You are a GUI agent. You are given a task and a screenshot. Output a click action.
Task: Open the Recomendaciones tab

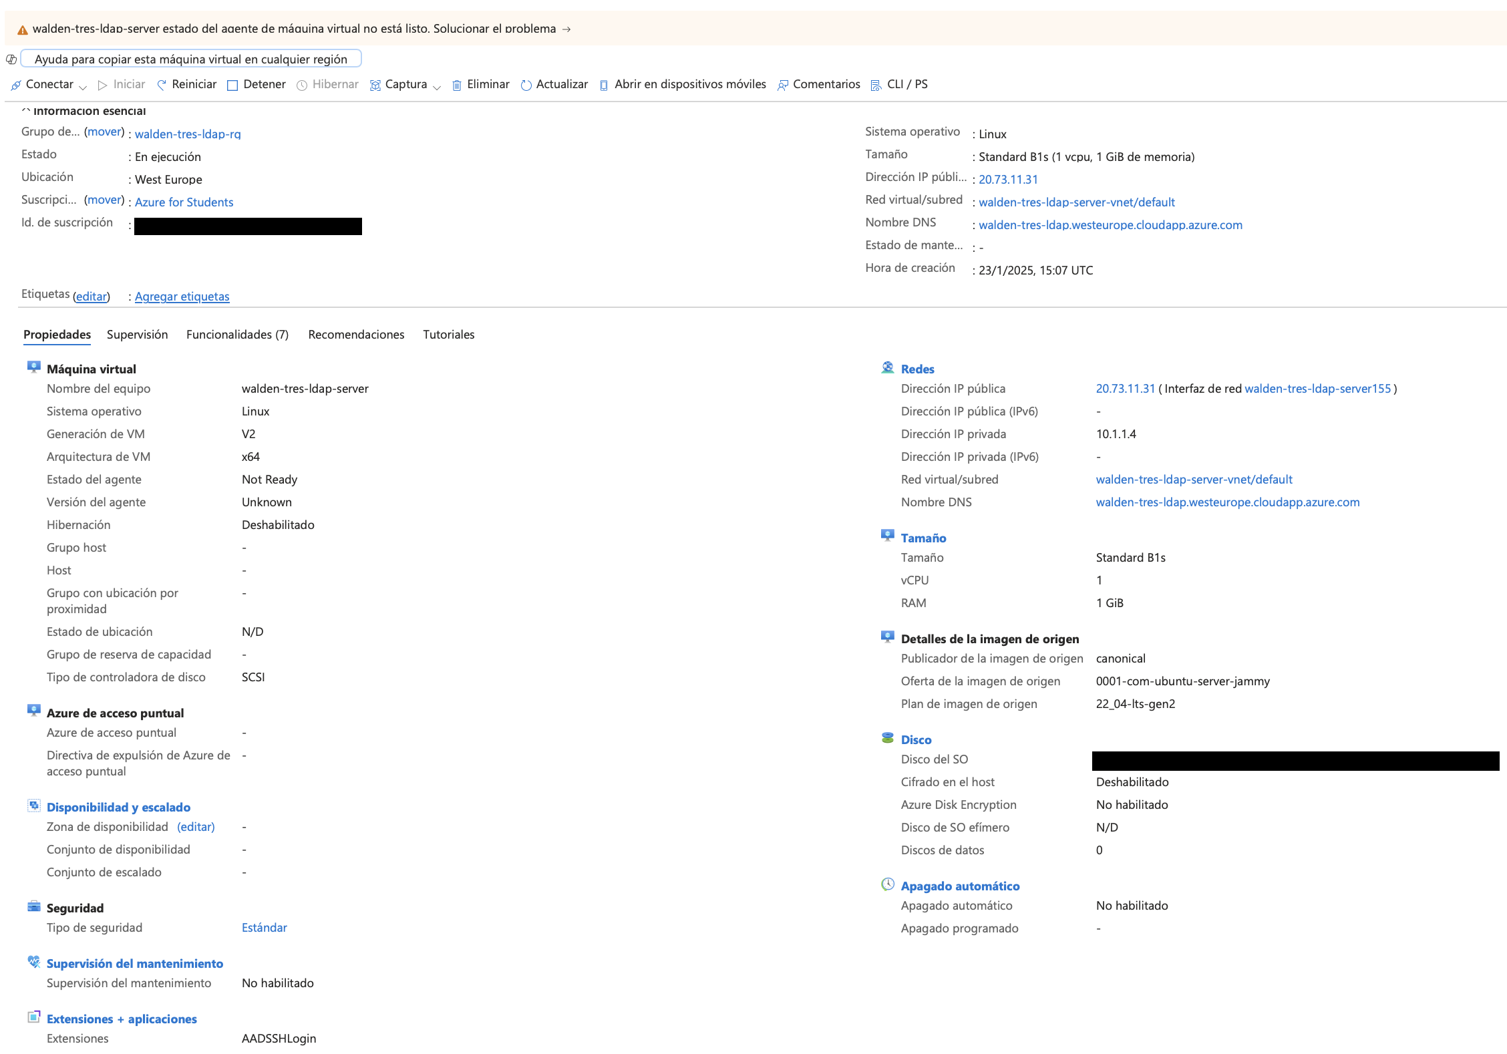pos(356,335)
